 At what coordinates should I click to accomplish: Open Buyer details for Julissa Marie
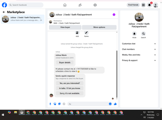point(65,62)
